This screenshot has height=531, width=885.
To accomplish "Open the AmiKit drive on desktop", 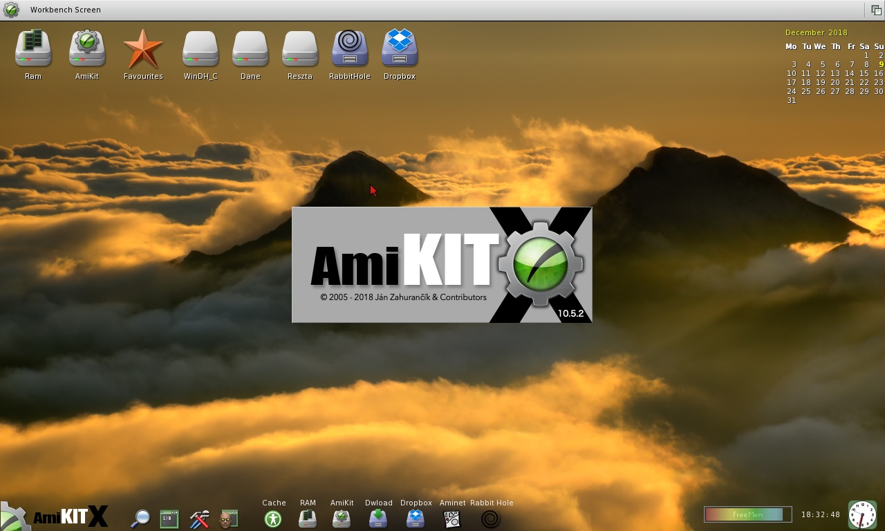I will pyautogui.click(x=87, y=48).
